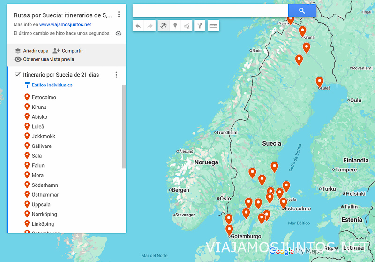Select Östhammar in the layer list
The width and height of the screenshot is (375, 262).
click(x=45, y=195)
